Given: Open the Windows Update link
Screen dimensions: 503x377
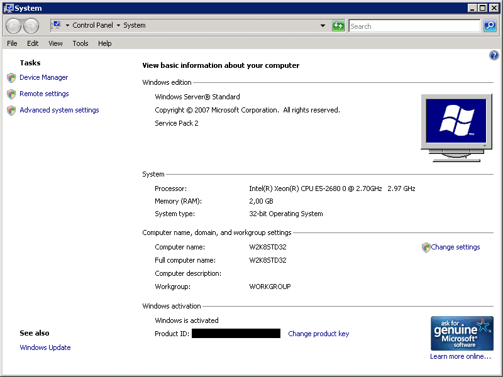Looking at the screenshot, I should click(45, 347).
